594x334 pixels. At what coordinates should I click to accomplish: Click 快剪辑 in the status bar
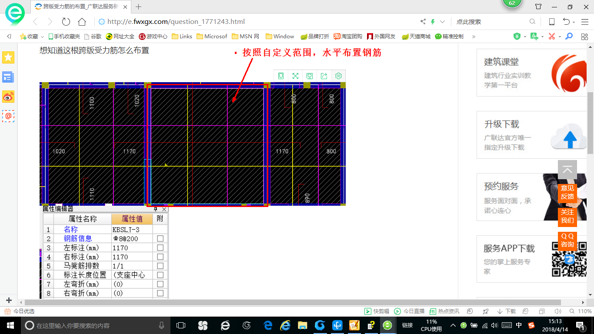point(377,311)
